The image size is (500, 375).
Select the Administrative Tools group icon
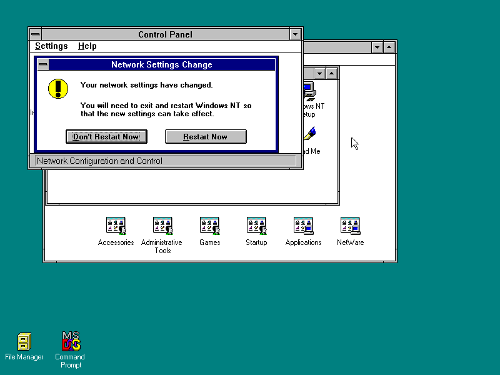tap(162, 226)
